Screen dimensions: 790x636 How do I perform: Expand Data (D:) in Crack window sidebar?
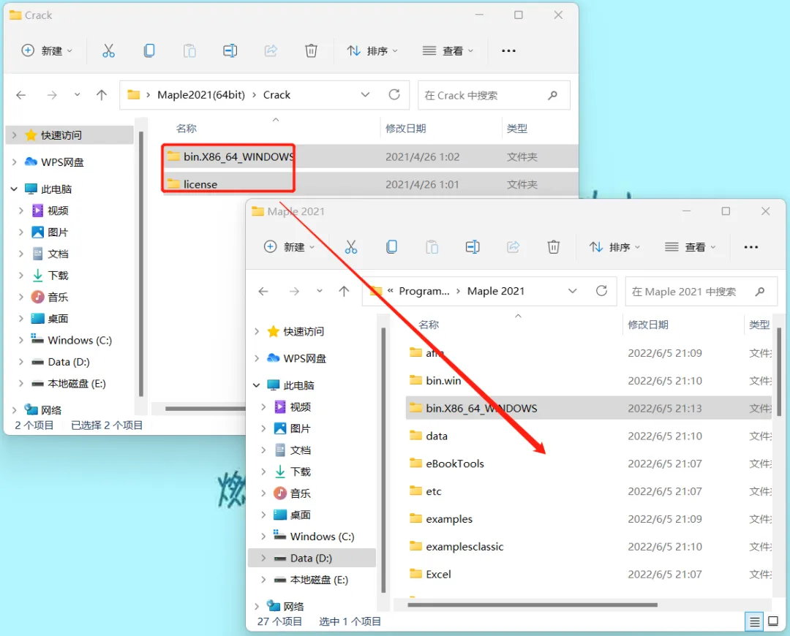21,362
